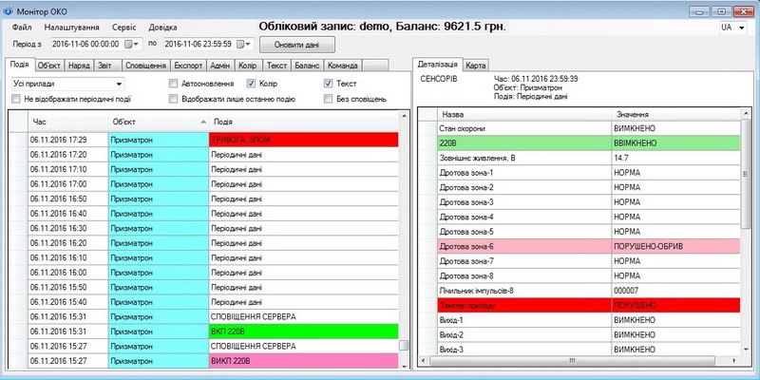This screenshot has width=760, height=380.
Task: Click the down arrow of details vertical scrollbar
Action: 746,349
